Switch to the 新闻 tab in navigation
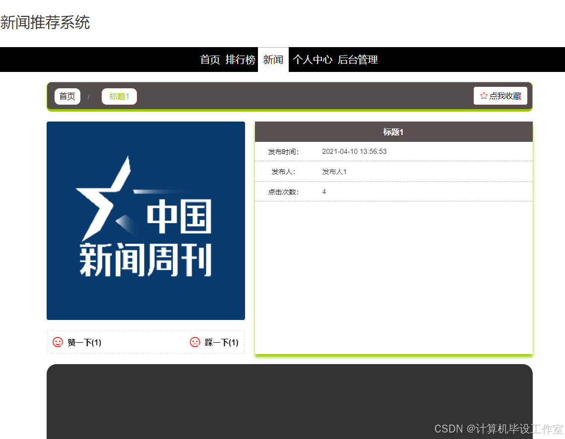565x439 pixels. (273, 60)
